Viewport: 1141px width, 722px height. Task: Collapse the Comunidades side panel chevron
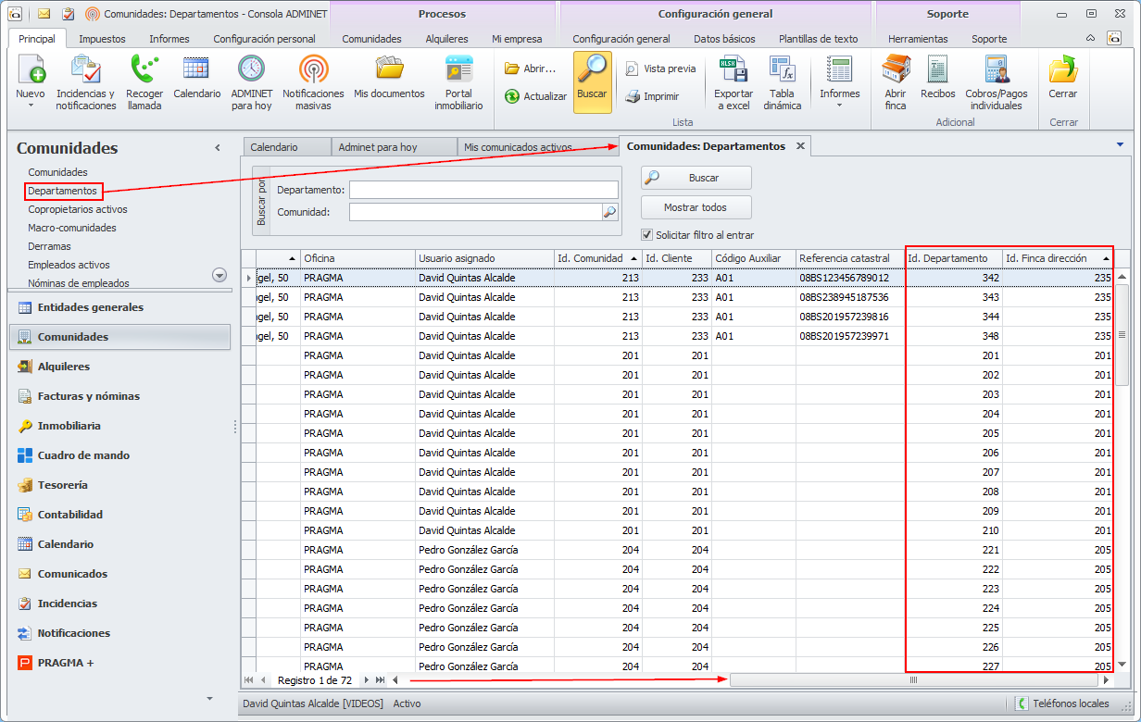(218, 148)
